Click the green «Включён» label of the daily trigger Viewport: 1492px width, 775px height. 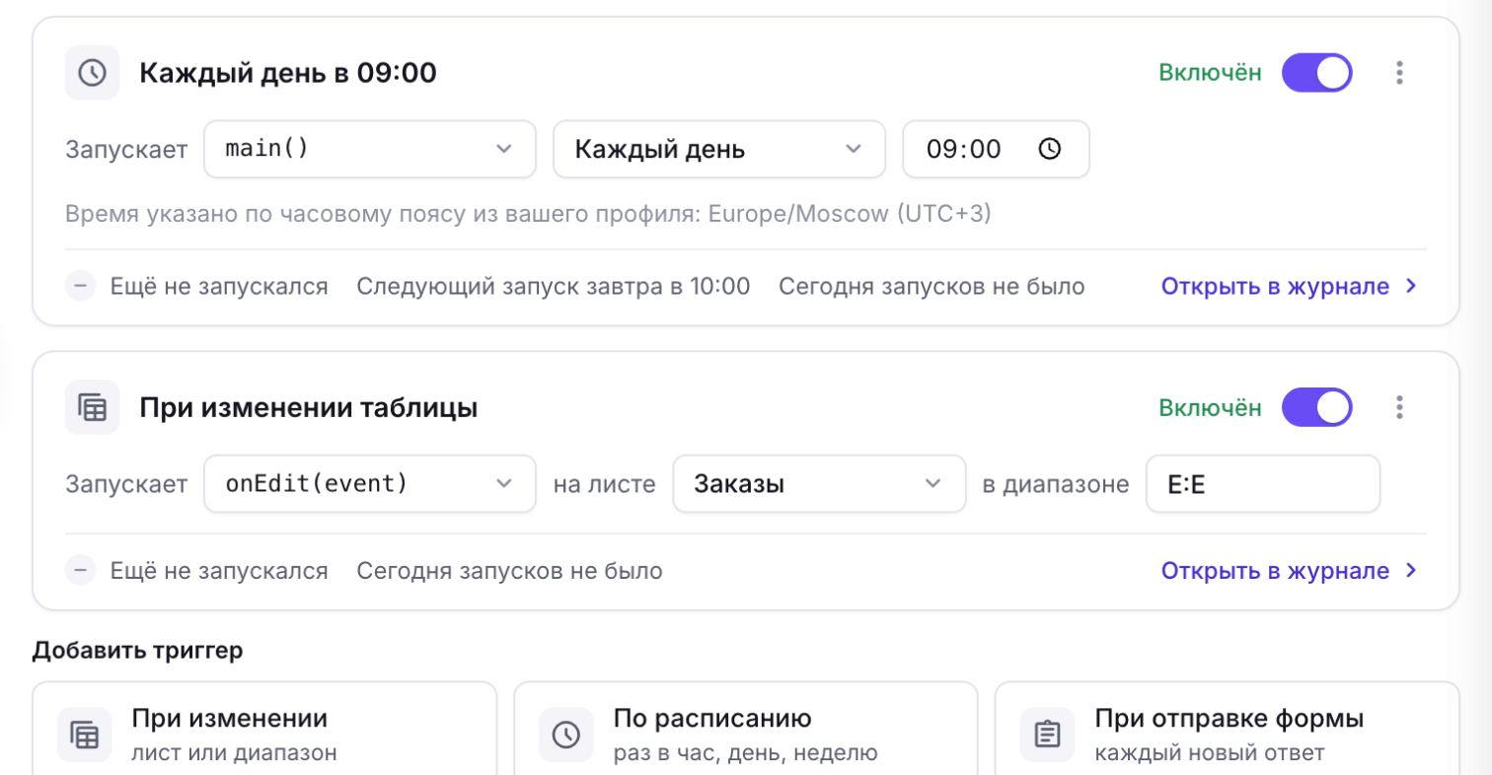1211,73
